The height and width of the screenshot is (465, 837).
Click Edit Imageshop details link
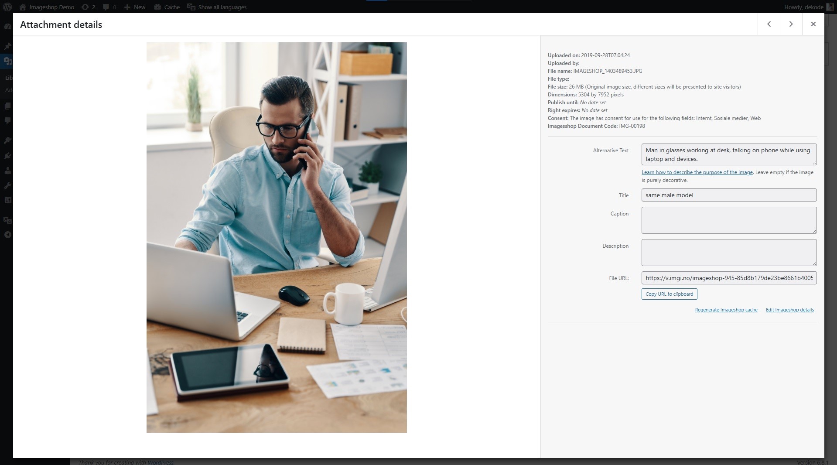pos(789,310)
